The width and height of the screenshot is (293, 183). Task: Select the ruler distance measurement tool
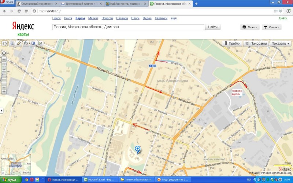pyautogui.click(x=19, y=44)
